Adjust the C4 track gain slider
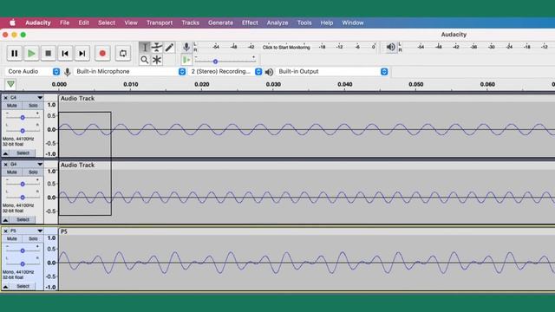Screen dimensions: 555x312 click(x=23, y=118)
